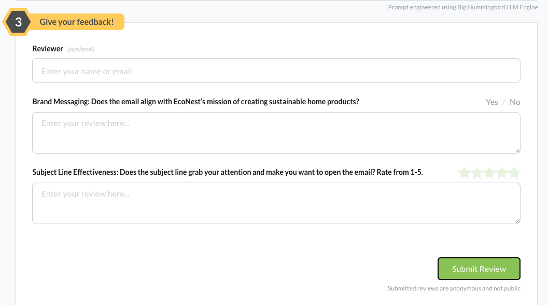
Task: Select Yes for brand messaging
Action: click(x=491, y=102)
